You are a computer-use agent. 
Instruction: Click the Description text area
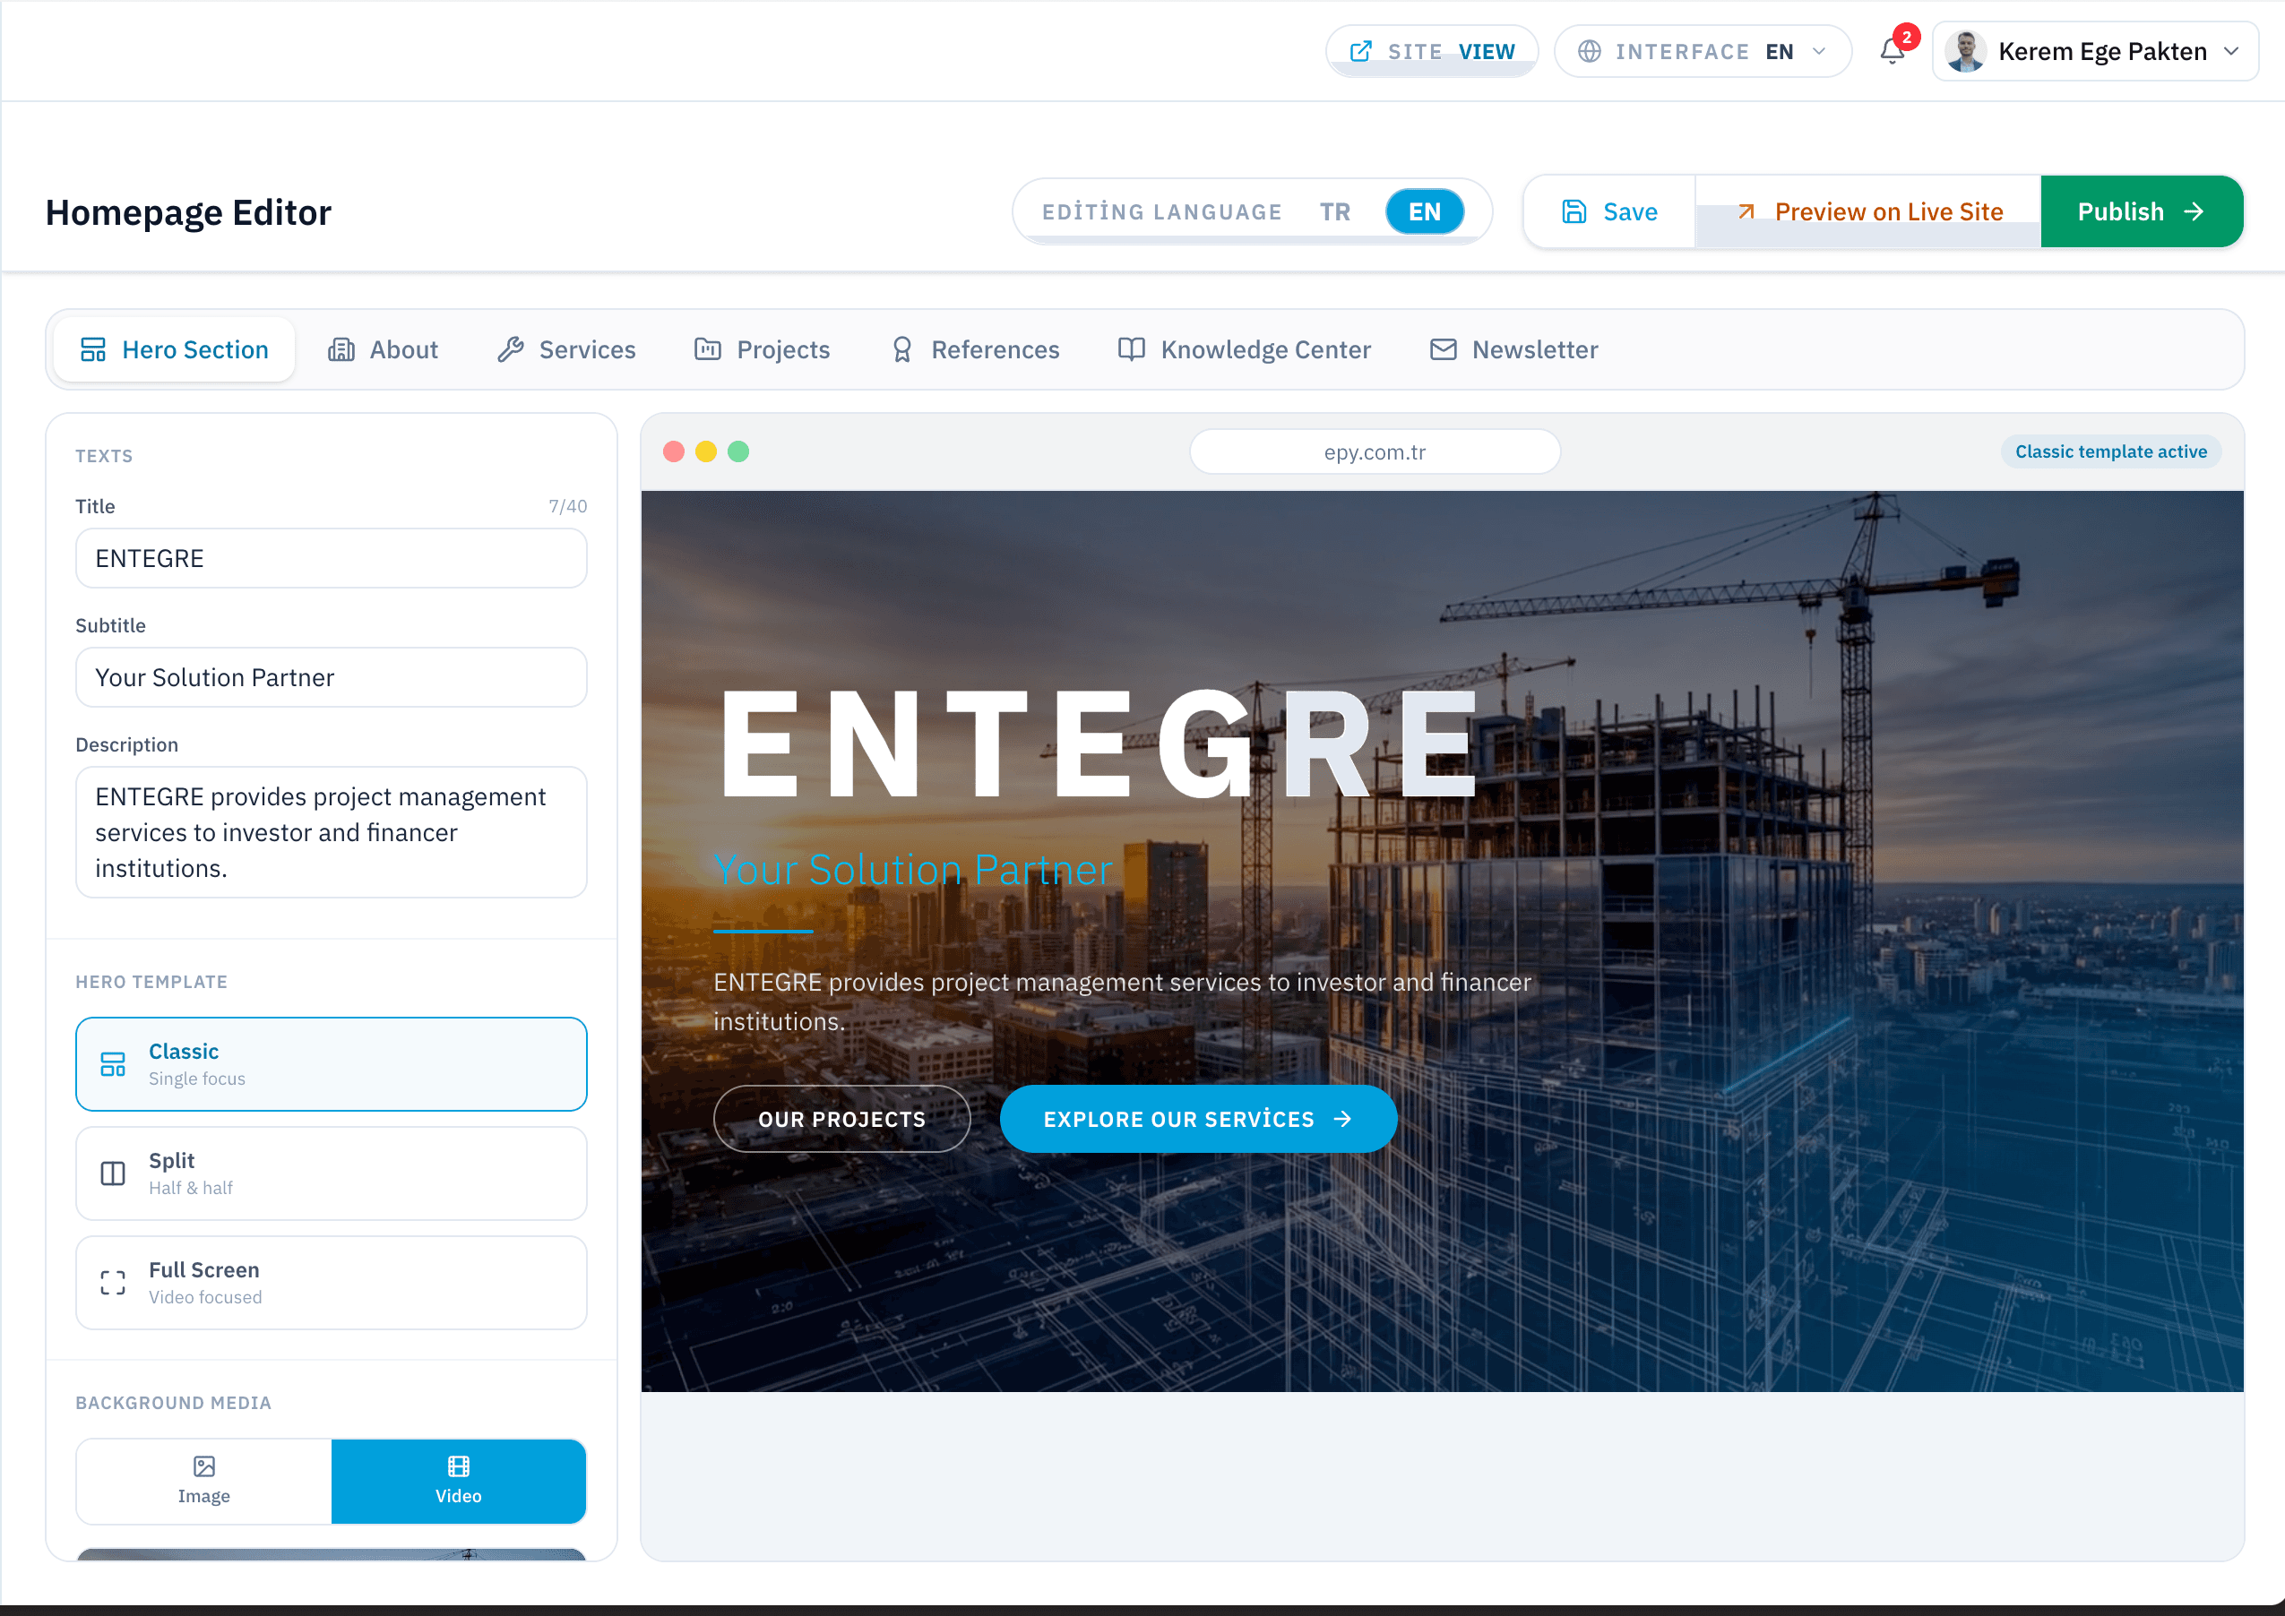click(x=332, y=832)
